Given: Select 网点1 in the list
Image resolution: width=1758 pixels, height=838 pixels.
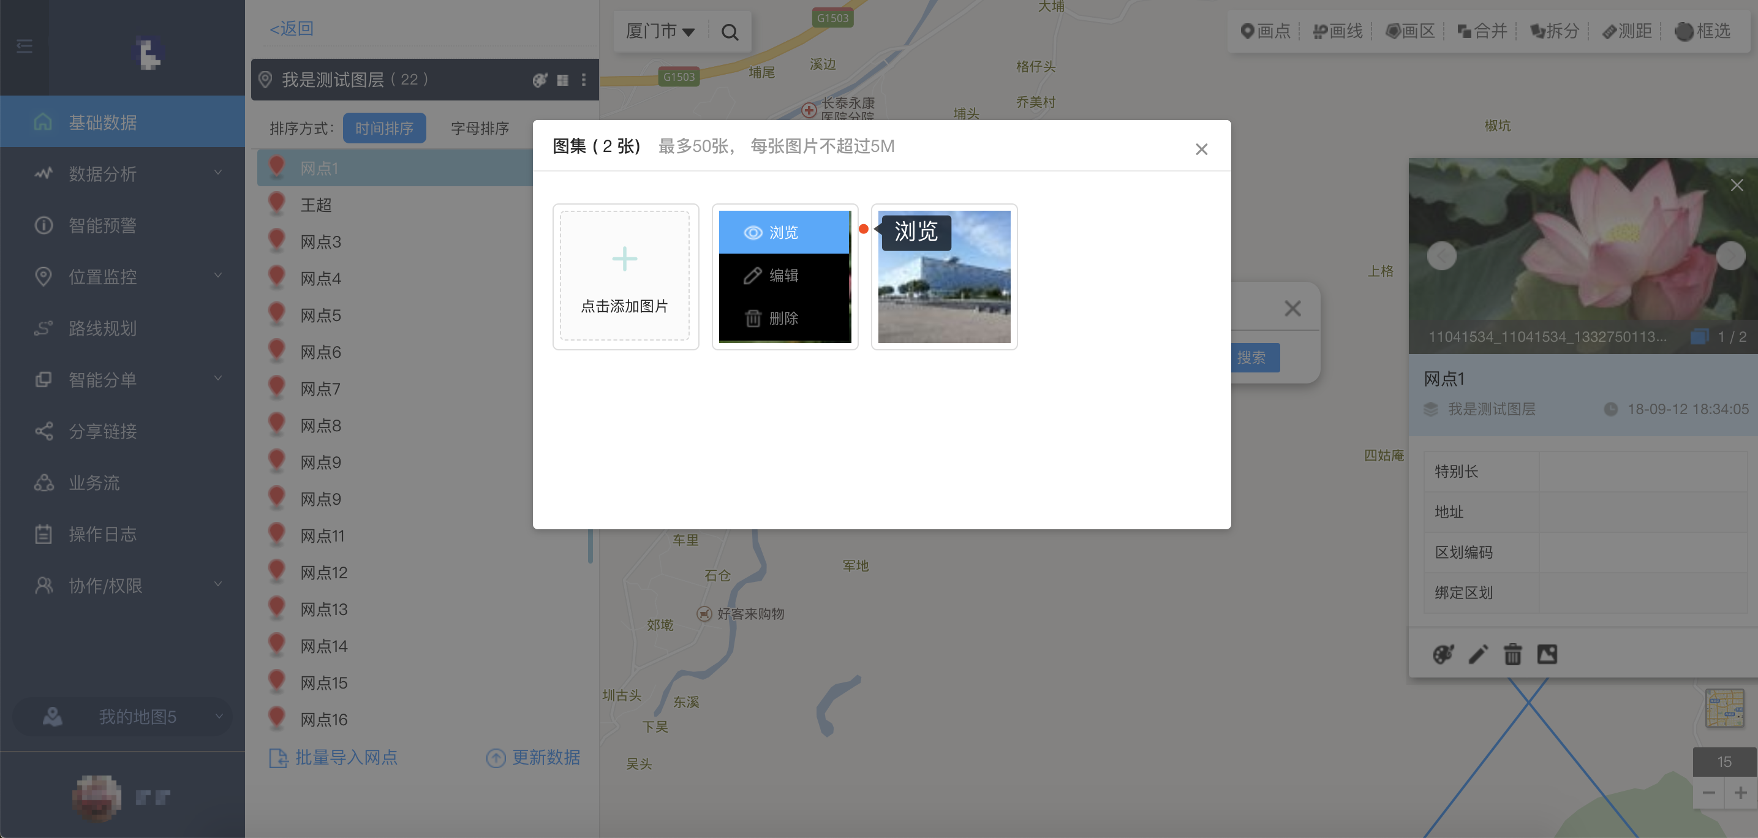Looking at the screenshot, I should pyautogui.click(x=394, y=168).
